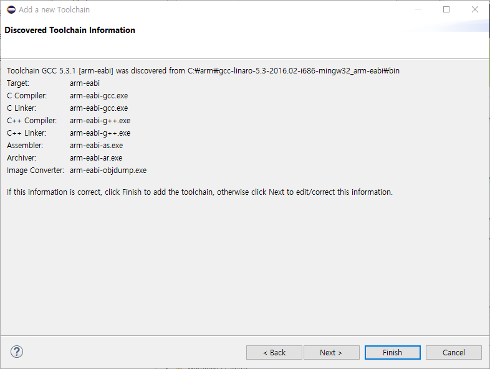Click the Image Converter: label
Screen dimensions: 490x369
pos(36,170)
